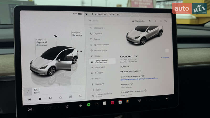The height and width of the screenshot is (118, 210).
Task: Open the audio equalizer icon
Action: [x=71, y=96]
